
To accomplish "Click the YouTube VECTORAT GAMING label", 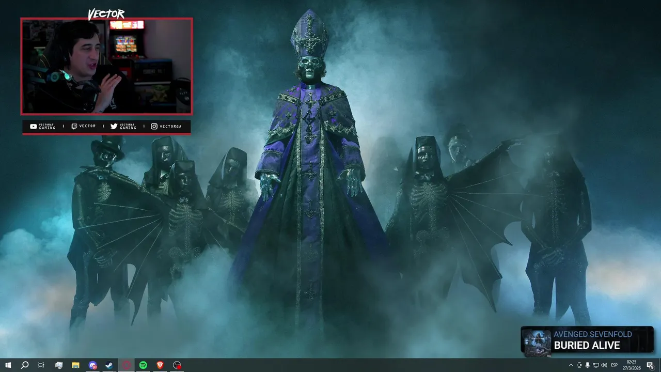I will 42,126.
